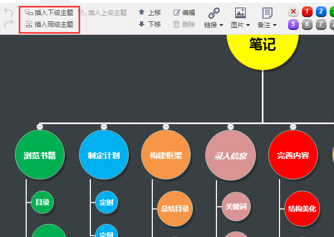Collapse the 录入信息 branch
Viewport: 334px width, 237px height.
(x=230, y=127)
